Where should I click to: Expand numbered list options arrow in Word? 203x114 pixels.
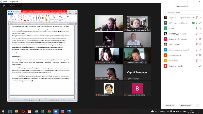(41, 16)
